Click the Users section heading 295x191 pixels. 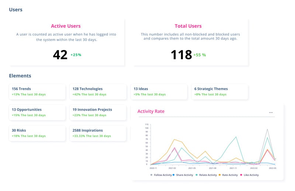(15, 10)
